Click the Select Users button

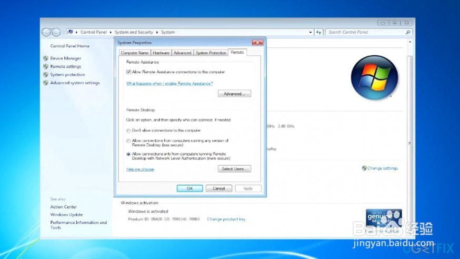(234, 168)
